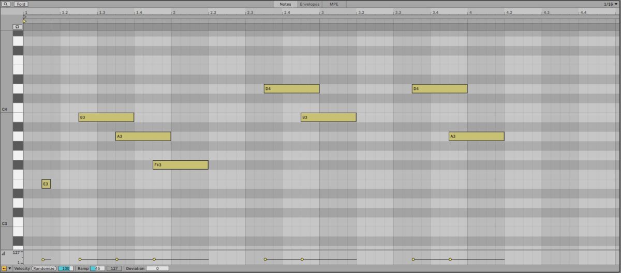Select the F#3 note block

point(180,165)
